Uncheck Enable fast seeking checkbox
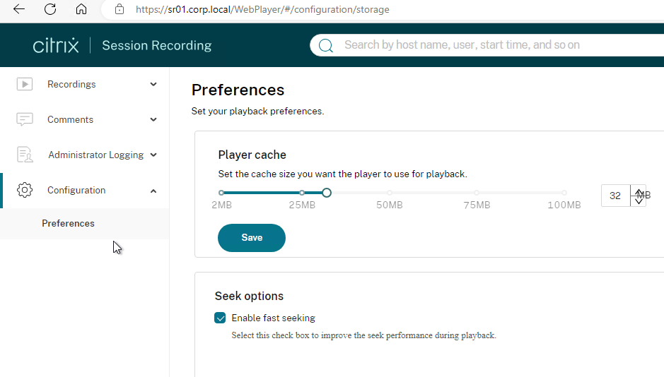The image size is (664, 377). click(220, 318)
